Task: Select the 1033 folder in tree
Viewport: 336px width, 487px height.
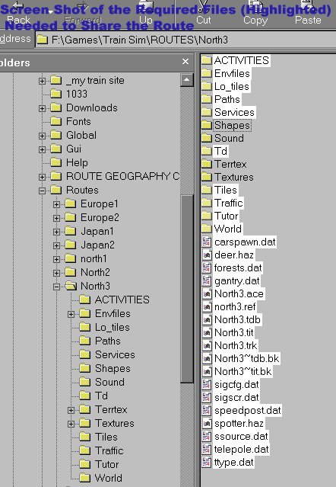Action: point(77,94)
